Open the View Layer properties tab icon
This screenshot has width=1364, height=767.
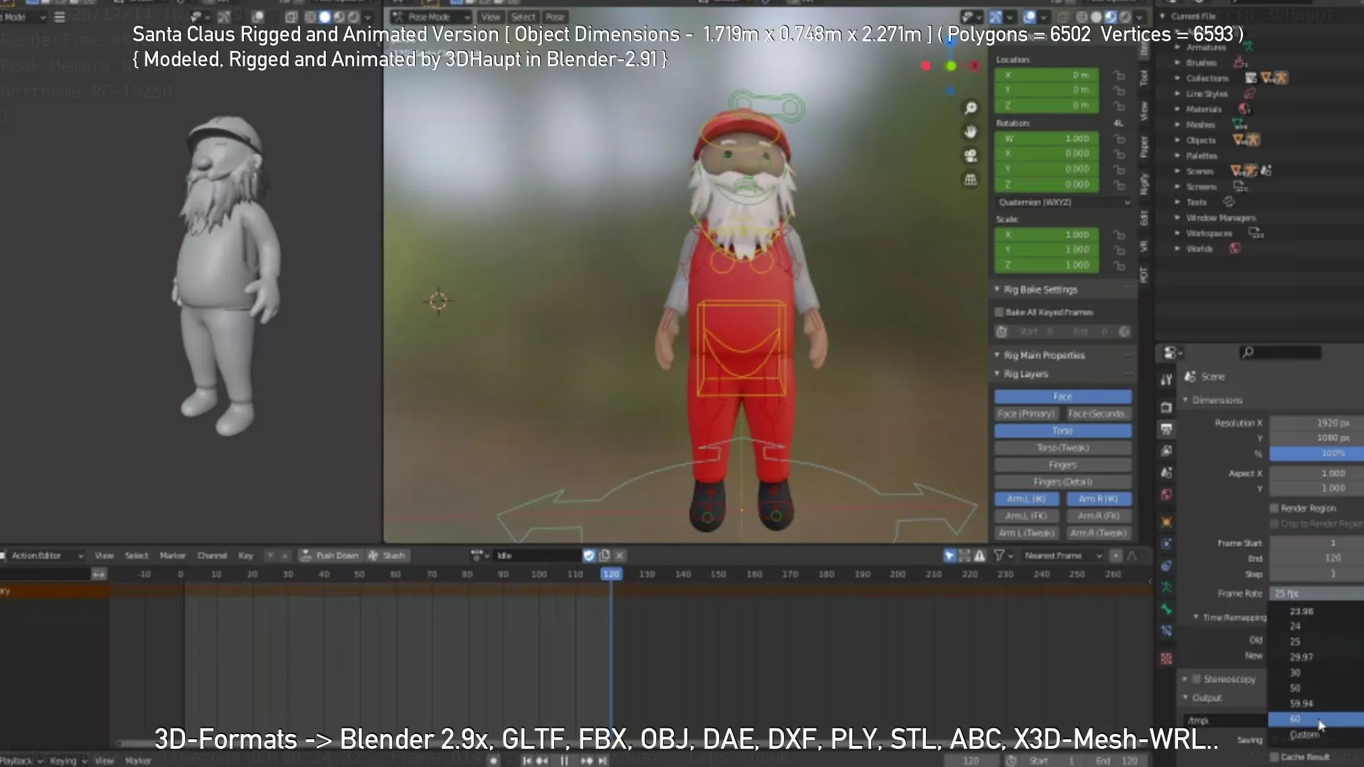(1167, 450)
